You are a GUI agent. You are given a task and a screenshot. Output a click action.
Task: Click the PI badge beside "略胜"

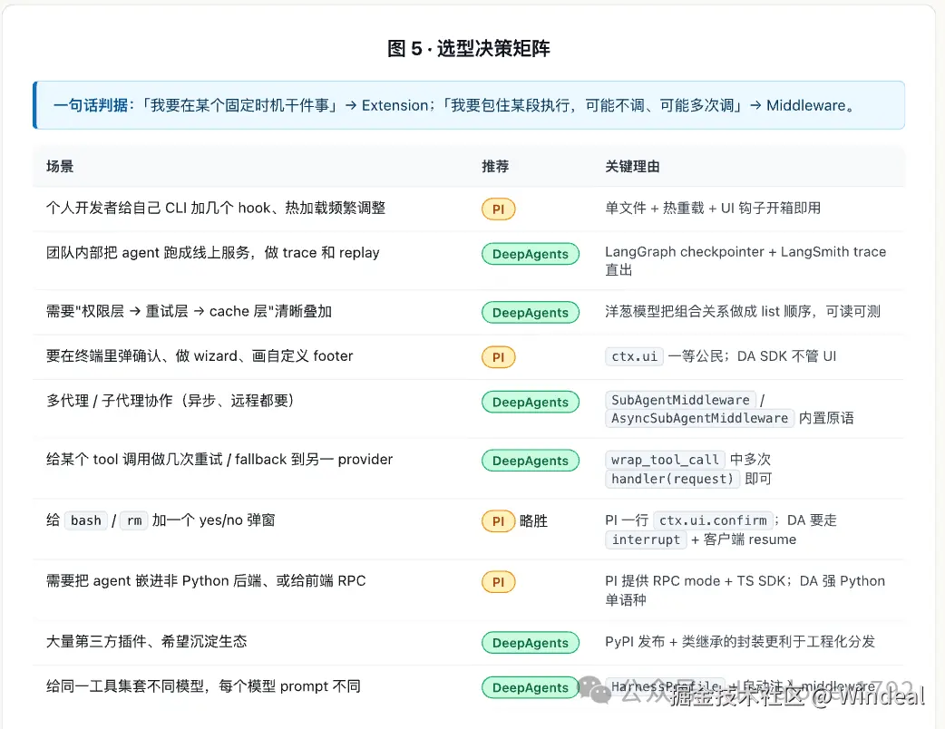point(498,521)
